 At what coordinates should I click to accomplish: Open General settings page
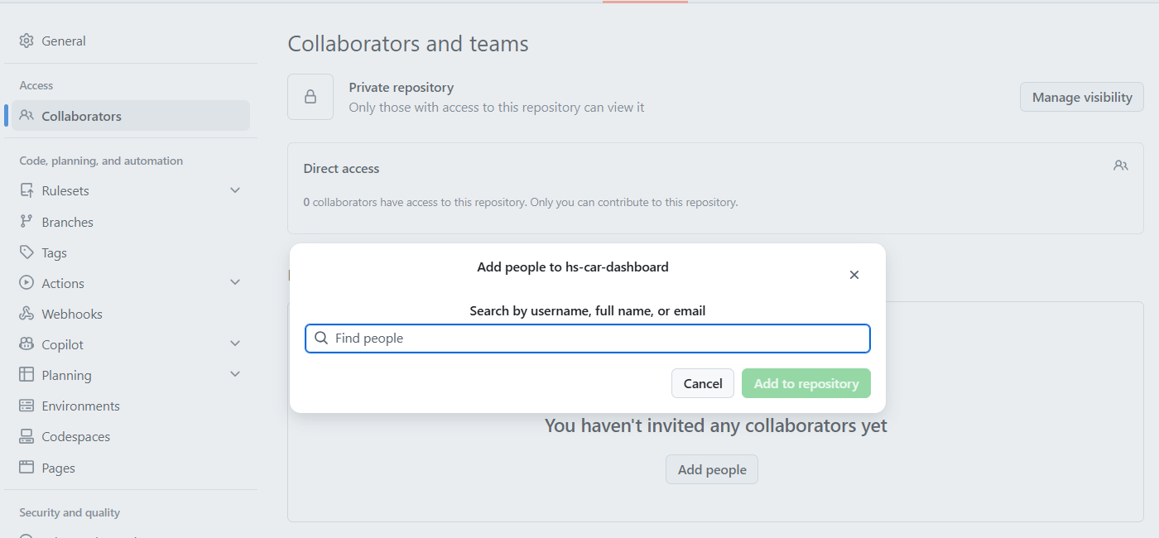131,41
